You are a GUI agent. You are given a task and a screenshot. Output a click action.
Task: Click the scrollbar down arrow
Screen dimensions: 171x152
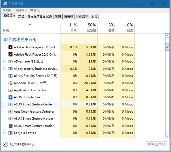point(167,136)
